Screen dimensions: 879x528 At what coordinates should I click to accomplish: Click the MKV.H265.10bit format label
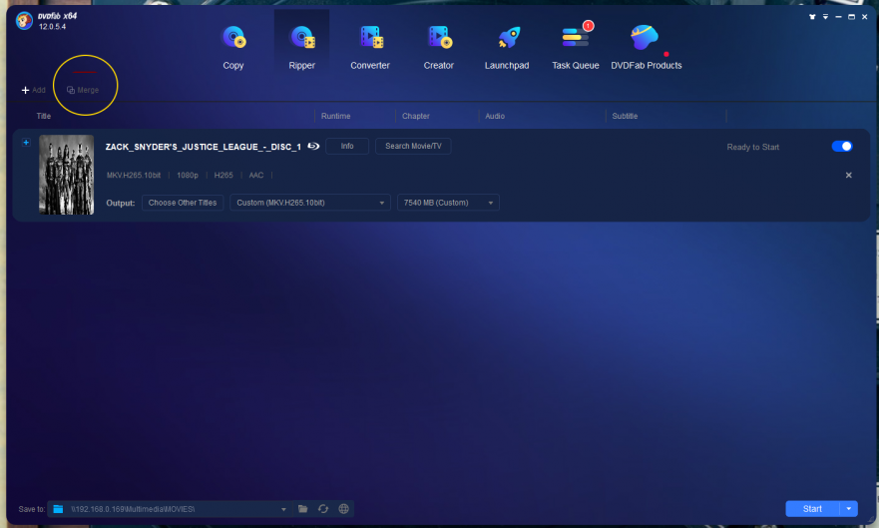click(134, 176)
